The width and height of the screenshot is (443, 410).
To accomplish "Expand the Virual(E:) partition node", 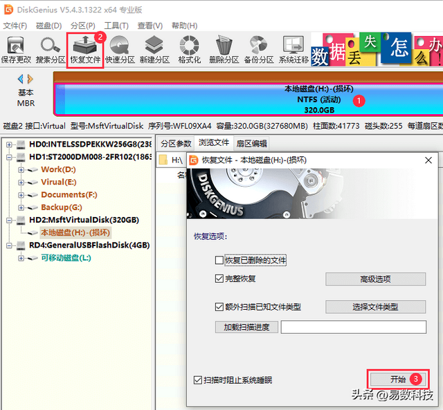I will (21, 183).
